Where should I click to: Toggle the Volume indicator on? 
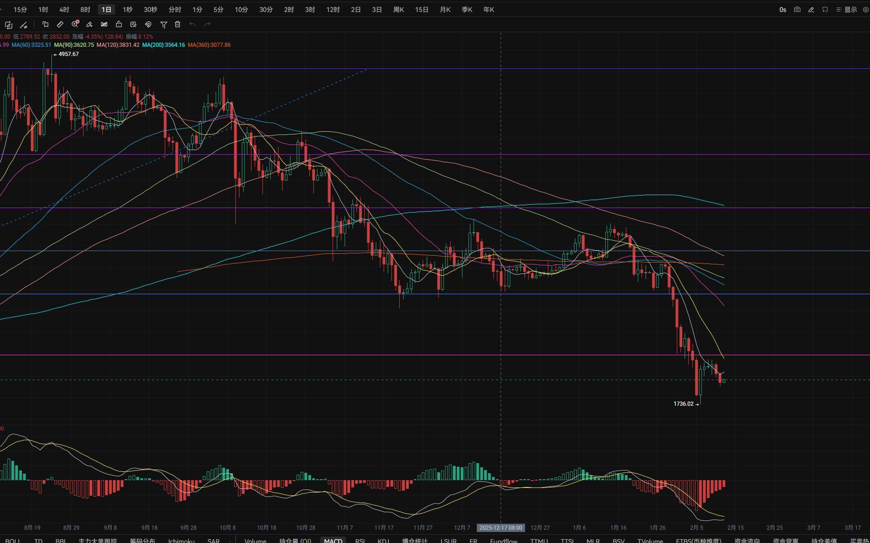point(255,540)
